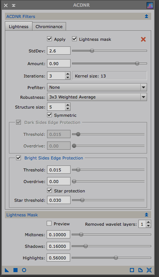Click the document icon in the bottom bar
The width and height of the screenshot is (159, 277).
(140, 270)
